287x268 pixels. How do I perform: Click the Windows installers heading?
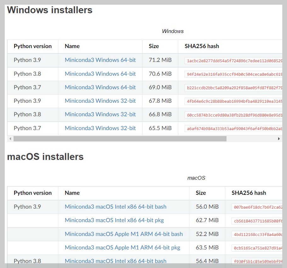pos(49,10)
